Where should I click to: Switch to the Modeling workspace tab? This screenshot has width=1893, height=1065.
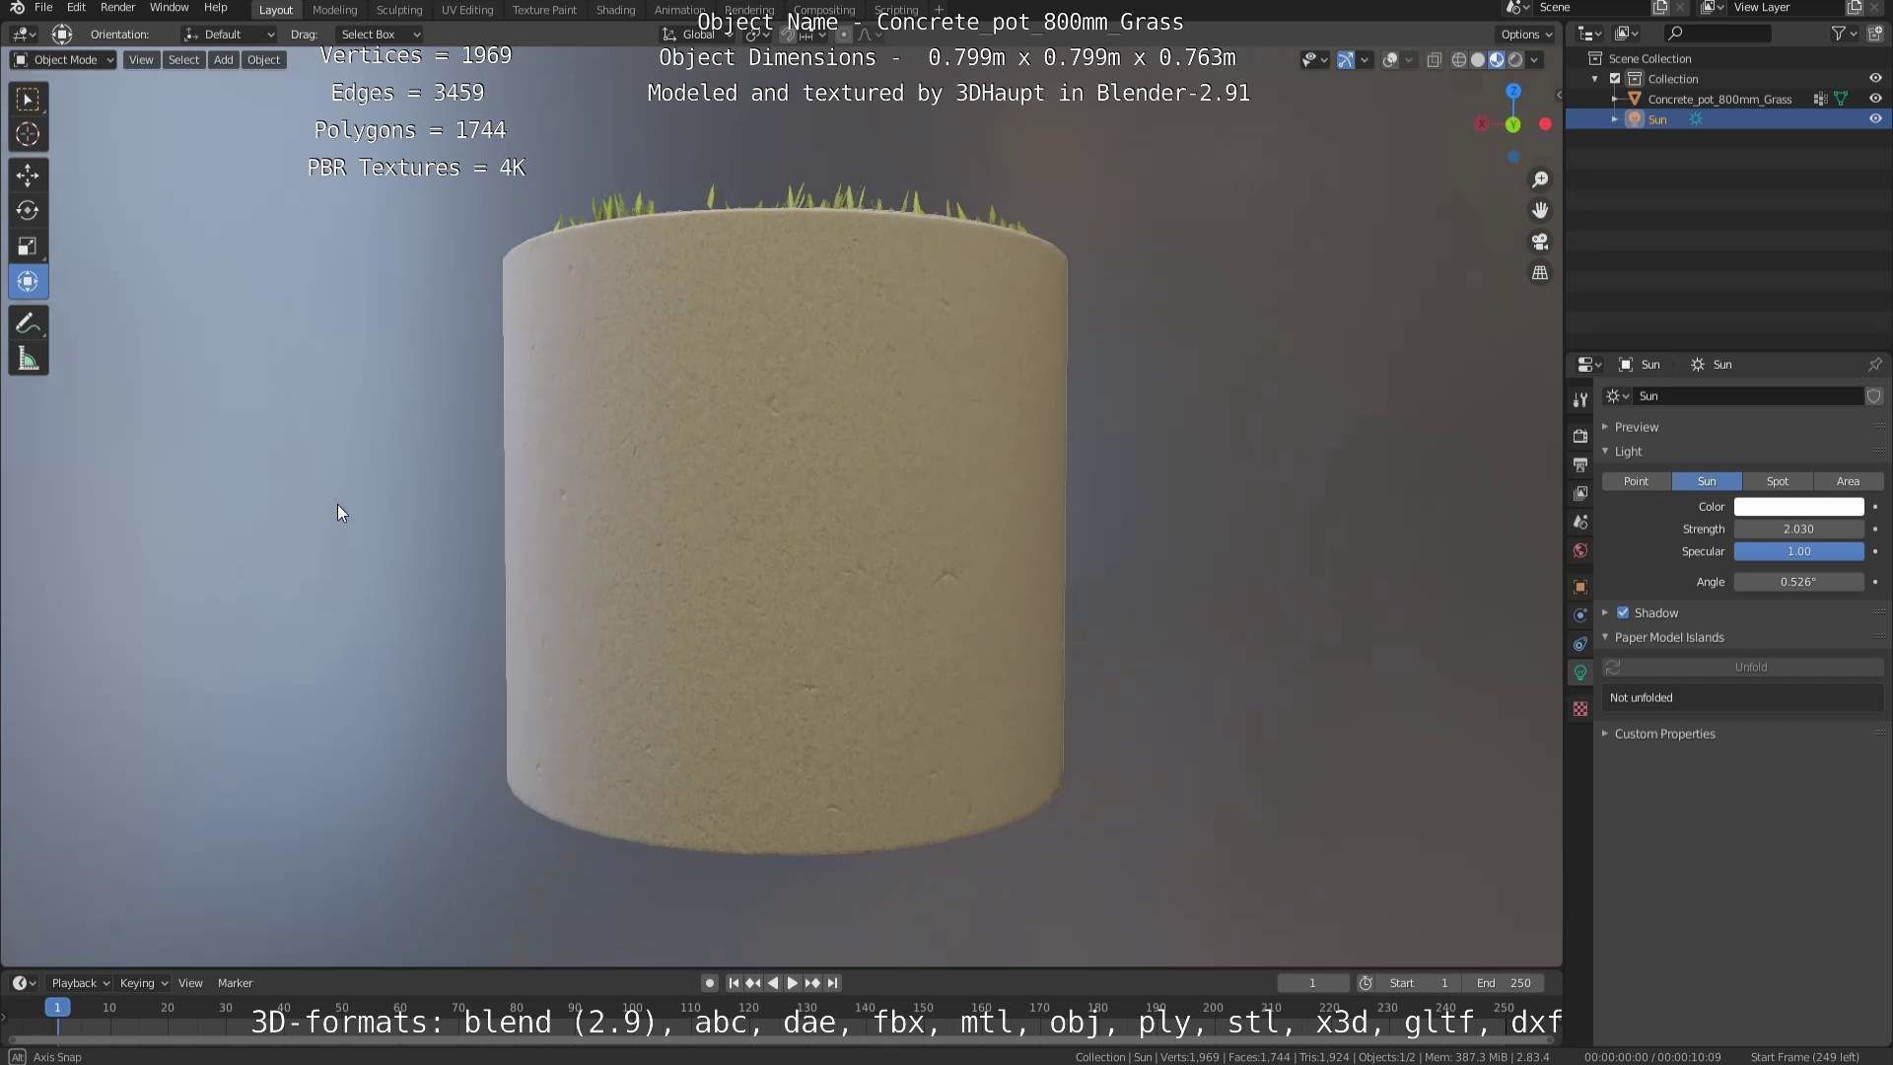pos(334,10)
